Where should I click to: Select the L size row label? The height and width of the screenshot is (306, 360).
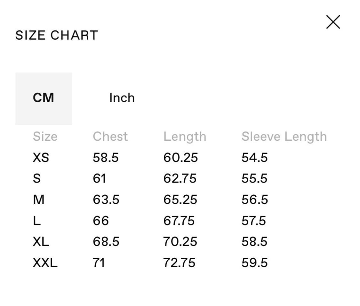(37, 221)
